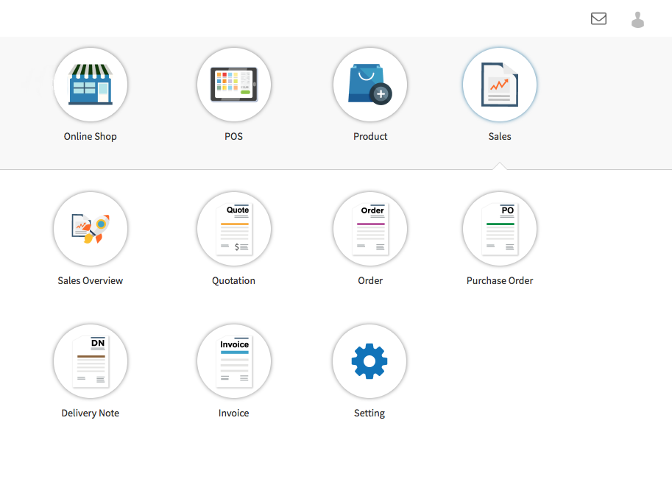Viewport: 672px width, 490px height.
Task: Click the "Order" label under the Order icon
Action: (x=370, y=281)
